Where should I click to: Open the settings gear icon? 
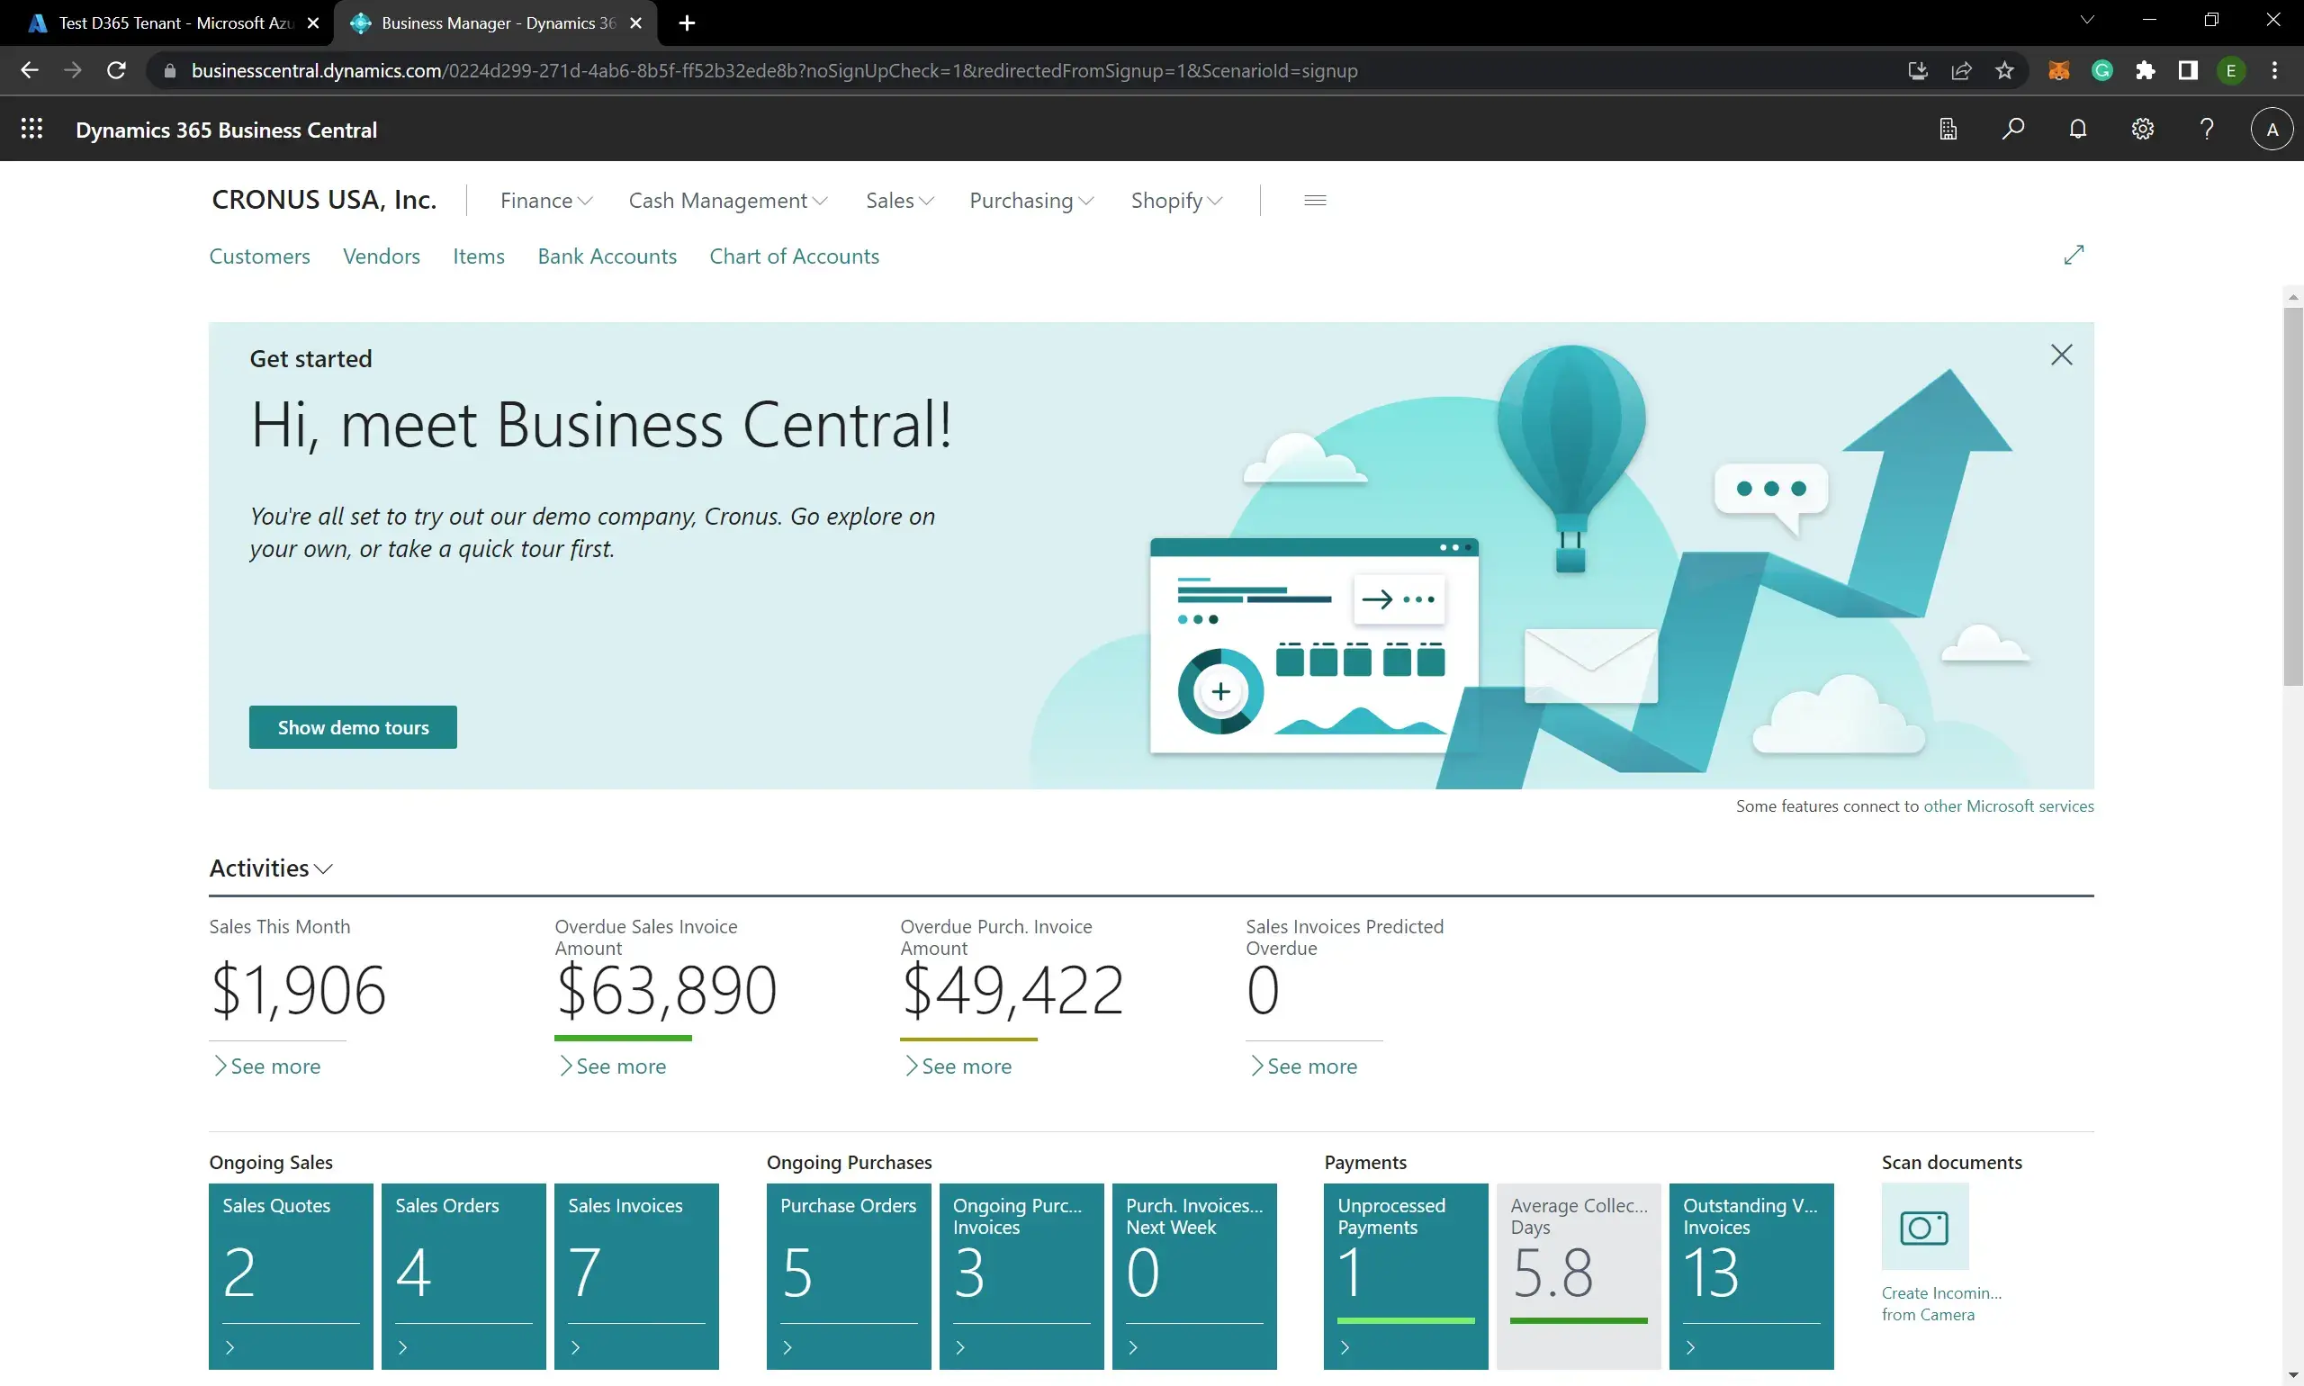click(2142, 129)
